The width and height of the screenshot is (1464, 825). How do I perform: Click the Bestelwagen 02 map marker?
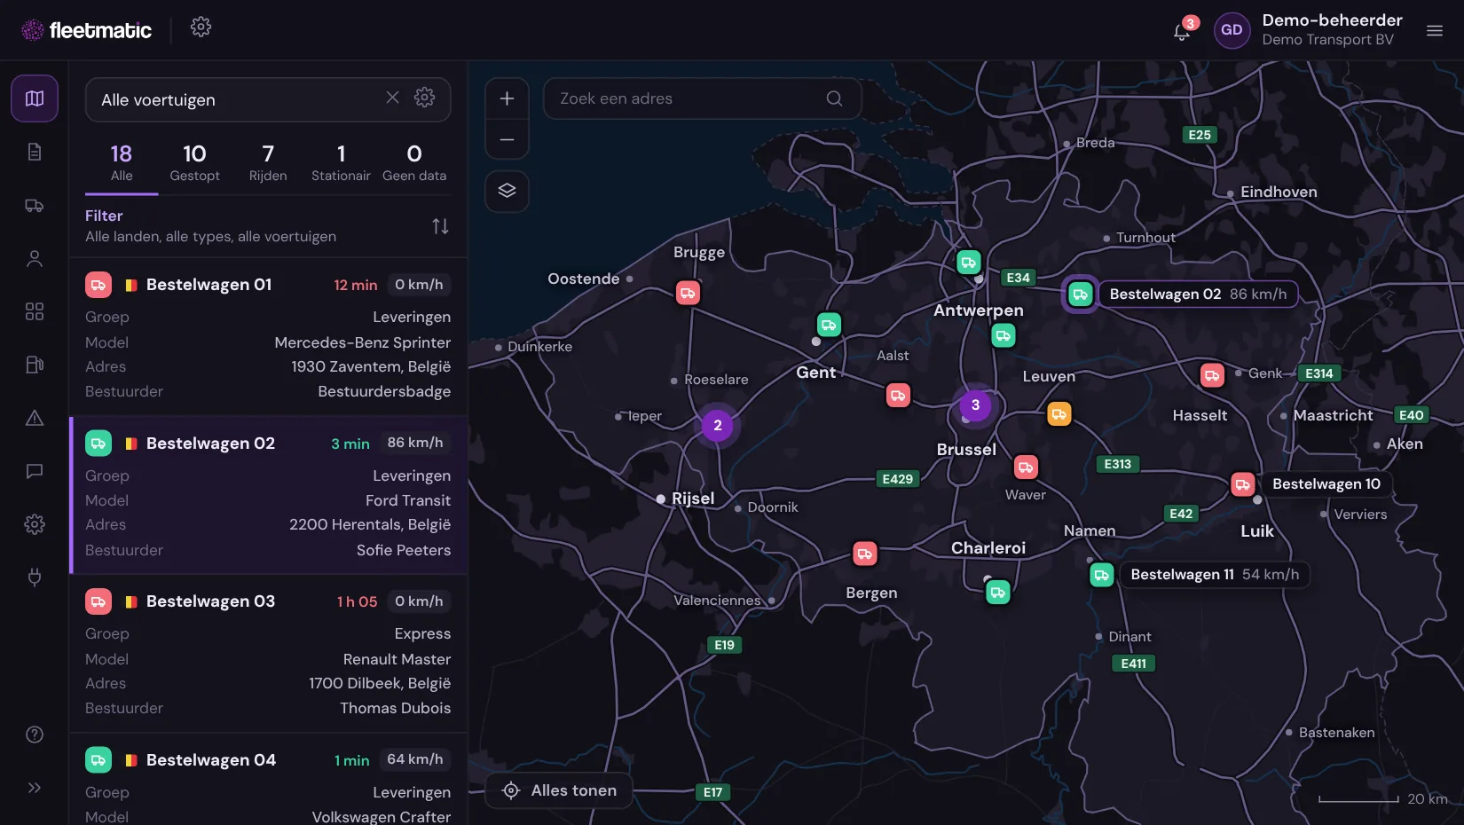pos(1080,295)
